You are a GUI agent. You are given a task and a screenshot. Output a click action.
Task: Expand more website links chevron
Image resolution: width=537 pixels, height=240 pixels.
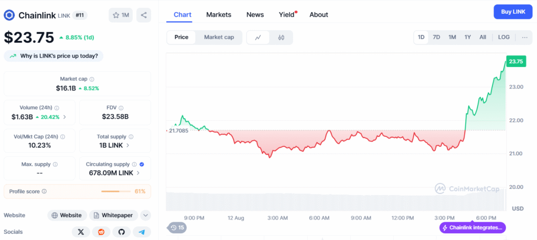(146, 215)
